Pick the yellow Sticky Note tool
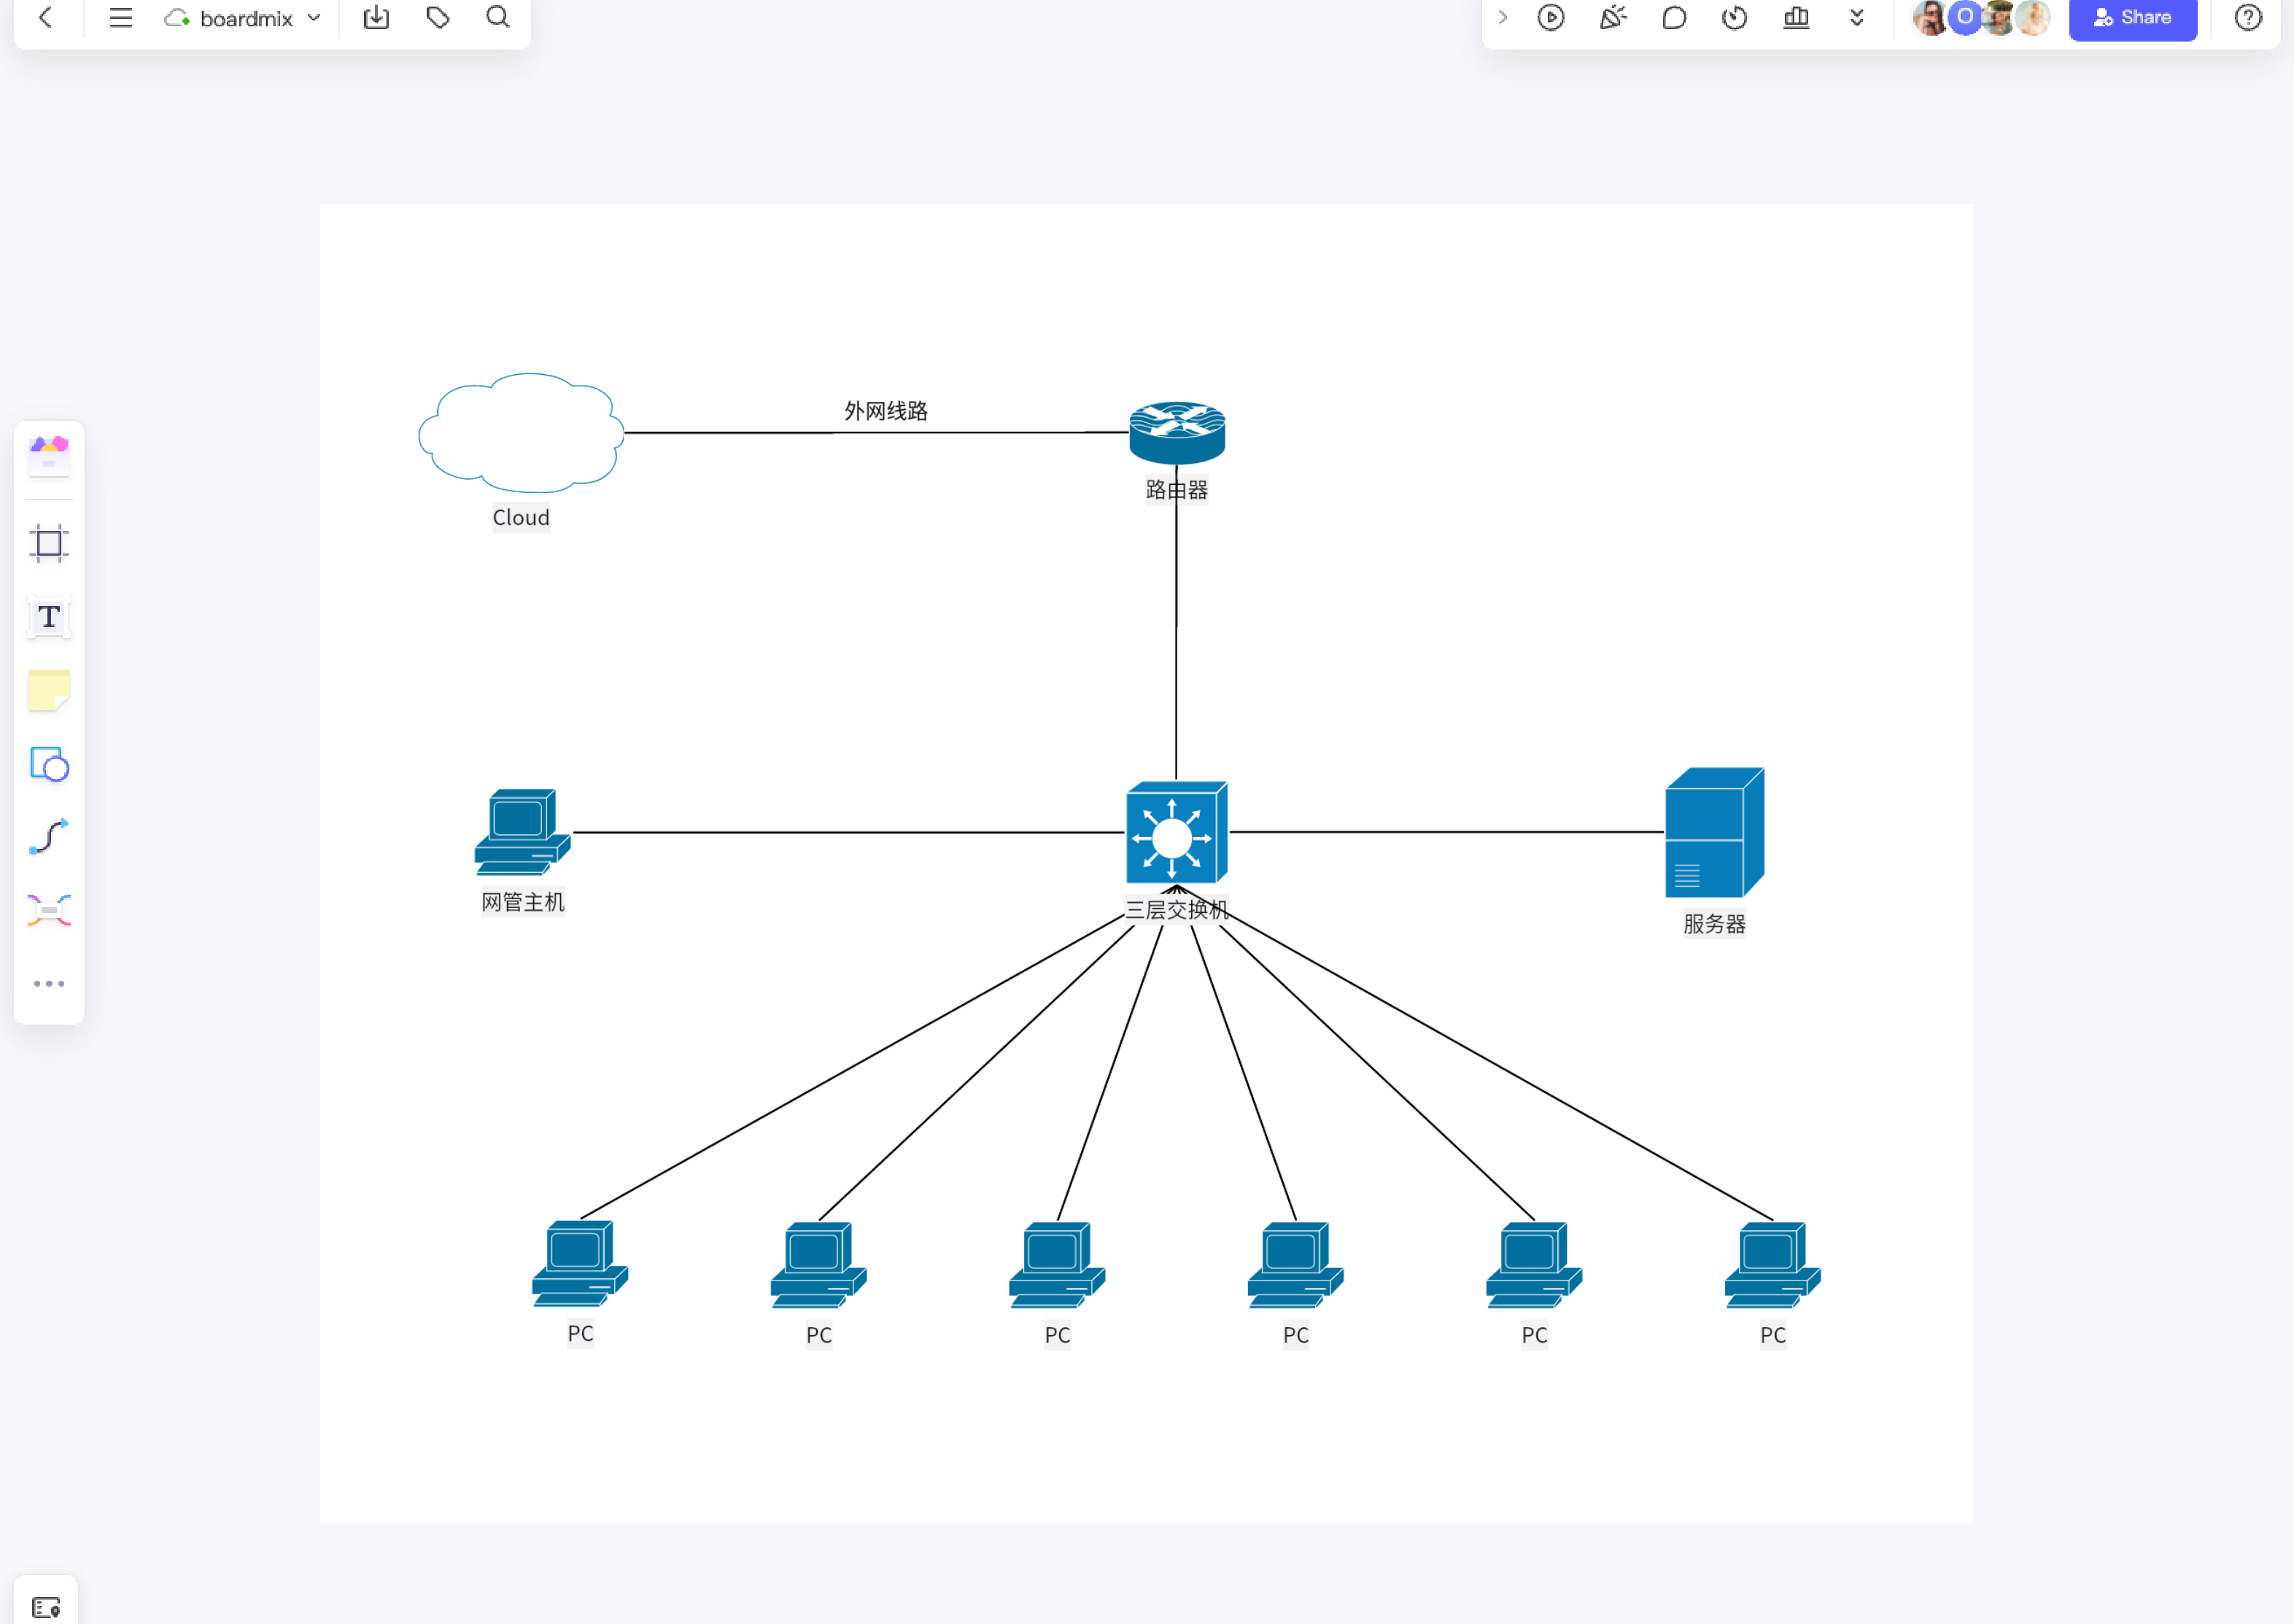Screen dimensions: 2294x1624 [48, 690]
